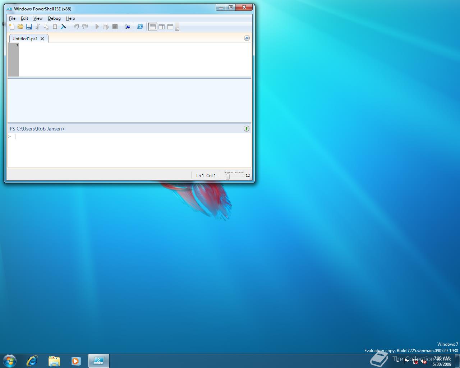Screen dimensions: 460x368
Task: Click the zoom value 12 in status bar
Action: tap(248, 175)
